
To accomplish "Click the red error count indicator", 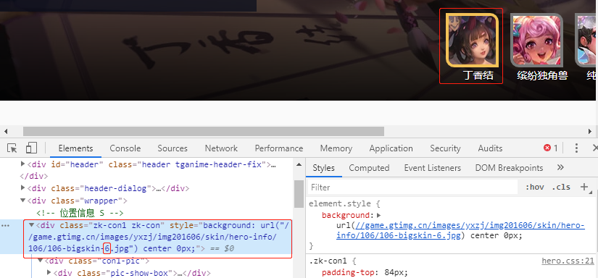I will [x=550, y=148].
